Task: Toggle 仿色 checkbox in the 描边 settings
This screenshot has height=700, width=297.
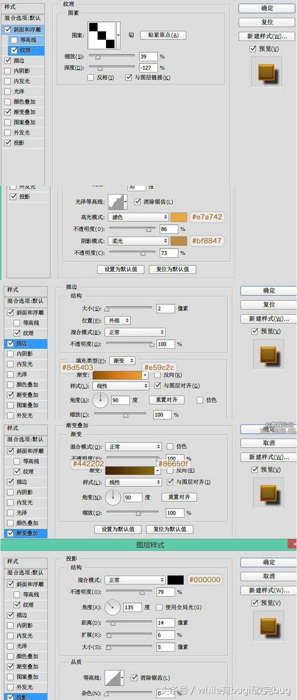Action: tap(200, 400)
